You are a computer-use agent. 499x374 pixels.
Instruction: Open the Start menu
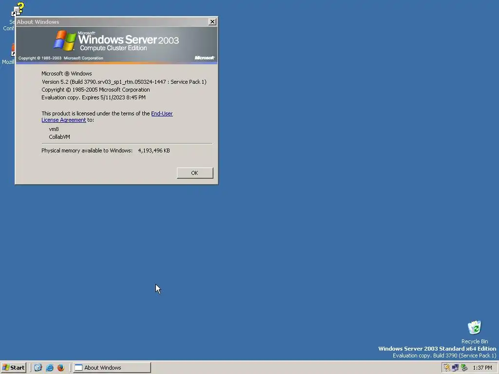point(13,367)
